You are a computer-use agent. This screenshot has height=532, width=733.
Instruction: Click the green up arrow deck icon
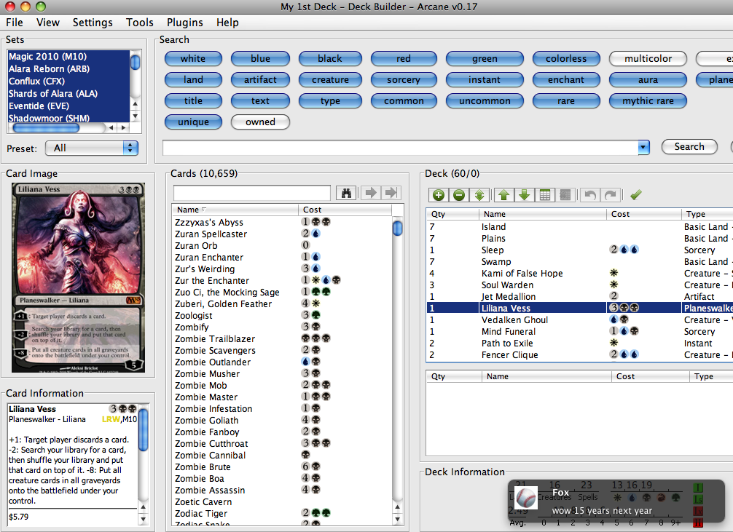[x=503, y=195]
